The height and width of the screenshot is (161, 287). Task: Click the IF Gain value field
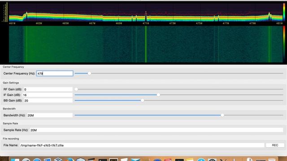(48, 95)
